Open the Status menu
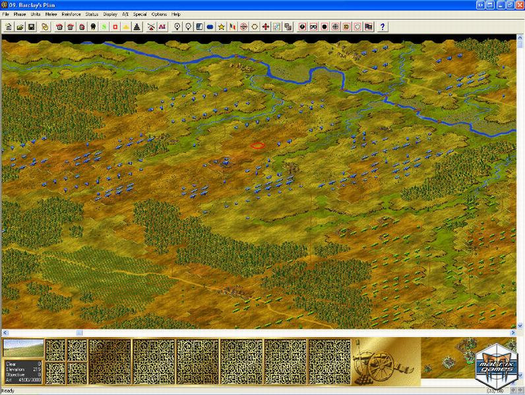 click(x=92, y=14)
